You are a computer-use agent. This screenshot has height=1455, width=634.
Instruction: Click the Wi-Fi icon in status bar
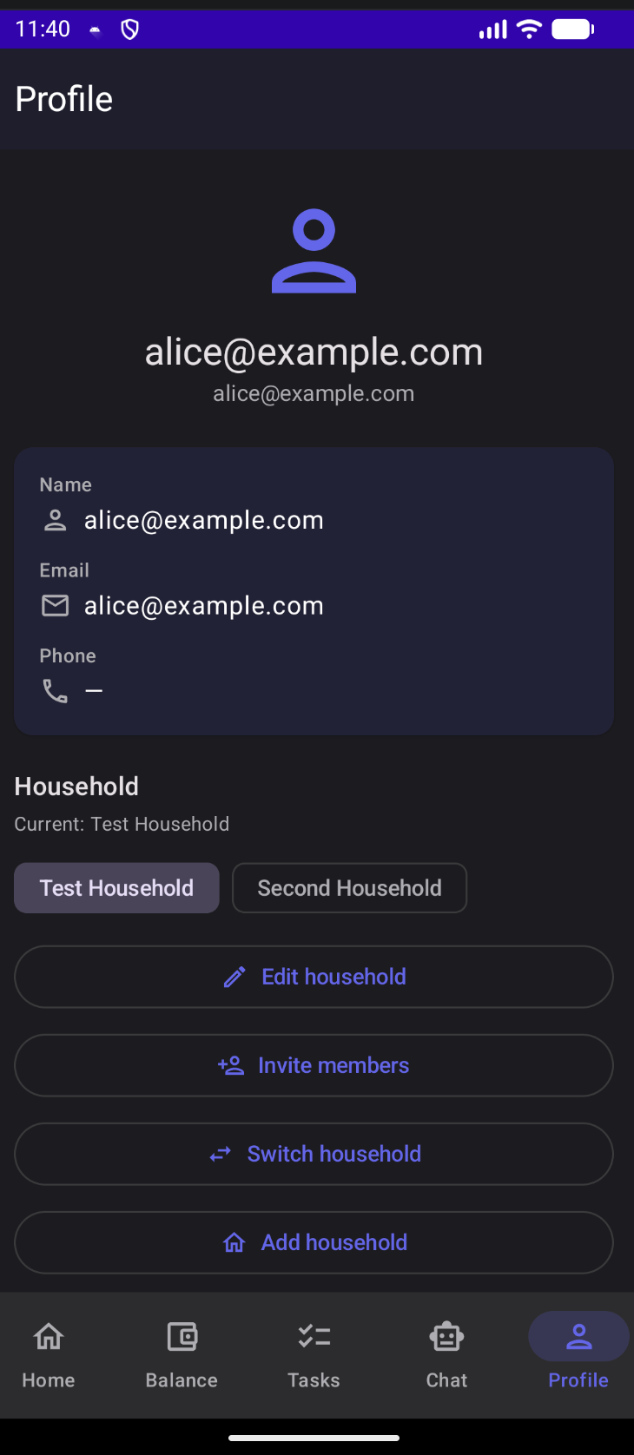(528, 30)
